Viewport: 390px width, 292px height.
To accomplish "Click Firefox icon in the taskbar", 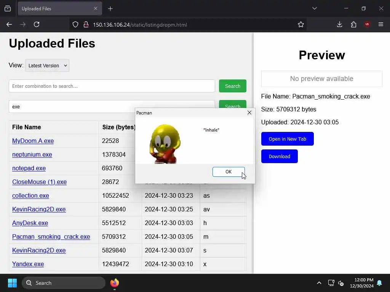I will click(x=114, y=283).
